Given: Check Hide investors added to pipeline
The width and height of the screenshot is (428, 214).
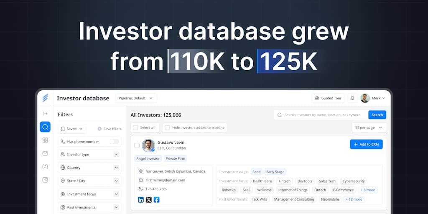Looking at the screenshot, I should [167, 128].
